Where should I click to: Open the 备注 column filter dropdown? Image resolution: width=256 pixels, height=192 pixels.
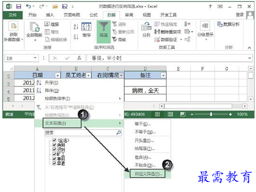(x=163, y=75)
